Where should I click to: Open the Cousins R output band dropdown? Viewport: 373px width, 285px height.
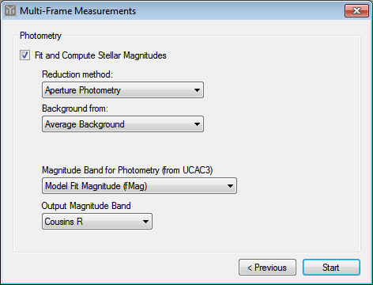[x=97, y=222]
